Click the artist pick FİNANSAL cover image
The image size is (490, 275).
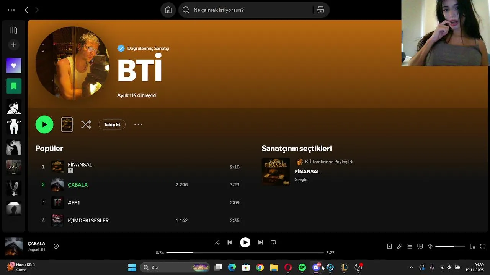click(x=276, y=172)
